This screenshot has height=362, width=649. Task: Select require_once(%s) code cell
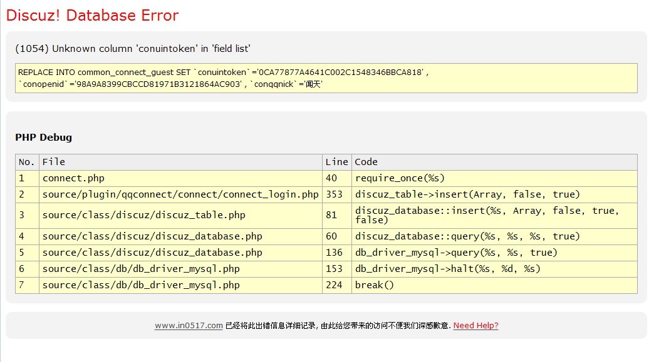[495, 179]
